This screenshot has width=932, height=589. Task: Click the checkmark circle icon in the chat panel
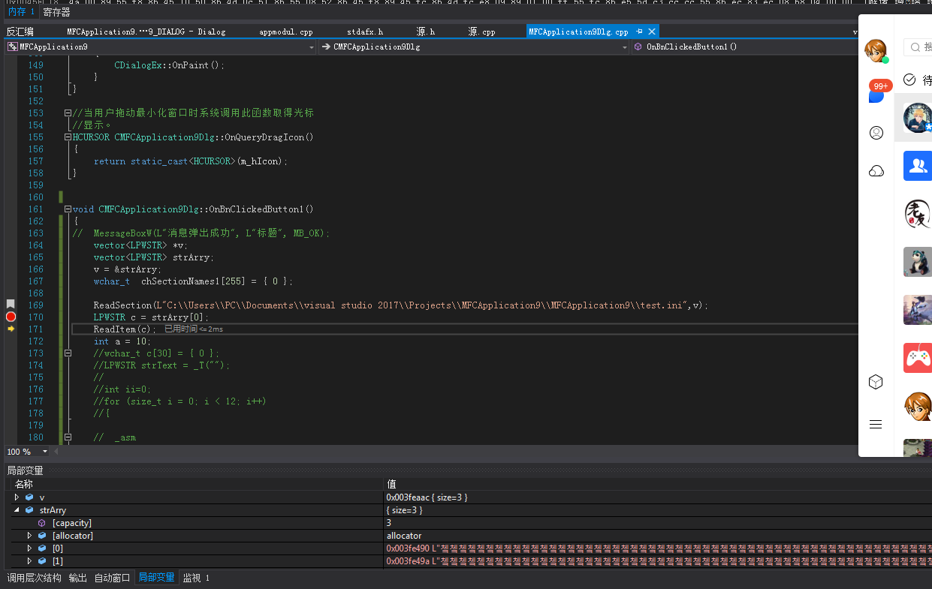coord(909,80)
